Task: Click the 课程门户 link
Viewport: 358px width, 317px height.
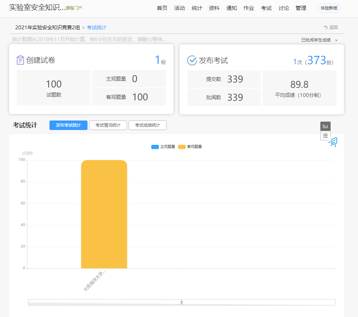Action: click(x=74, y=8)
